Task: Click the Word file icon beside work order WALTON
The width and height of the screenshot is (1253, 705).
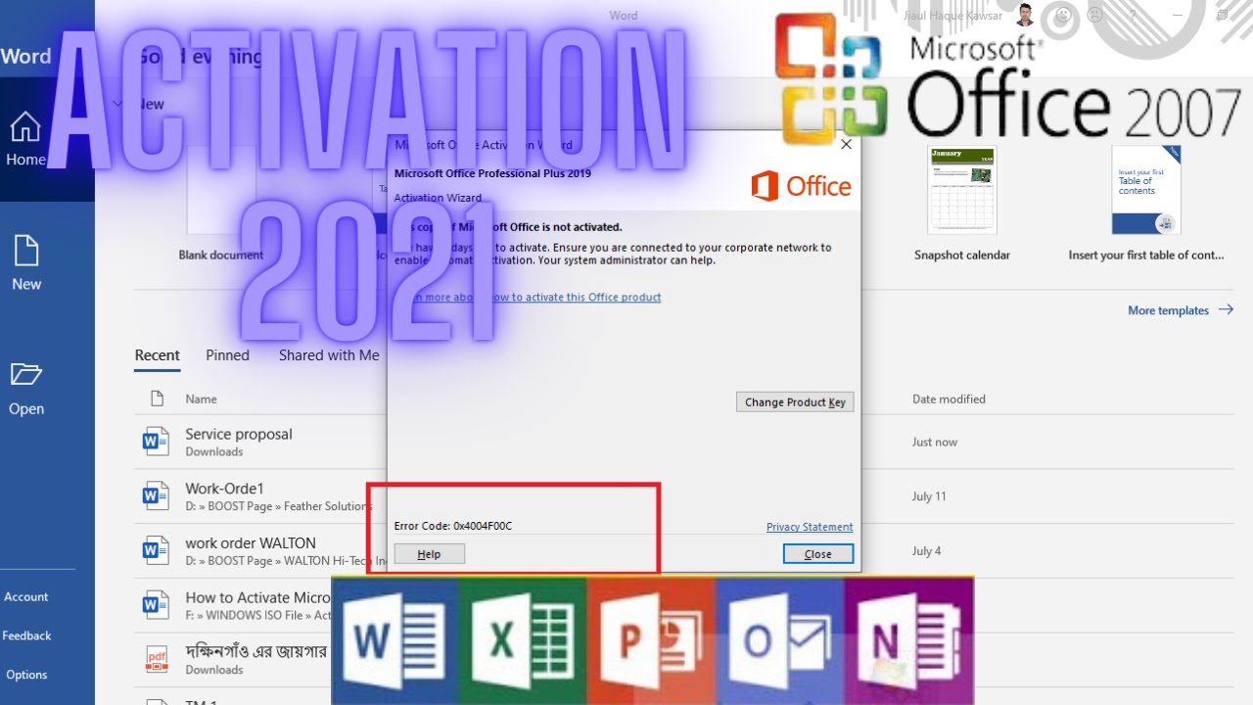Action: click(x=156, y=550)
